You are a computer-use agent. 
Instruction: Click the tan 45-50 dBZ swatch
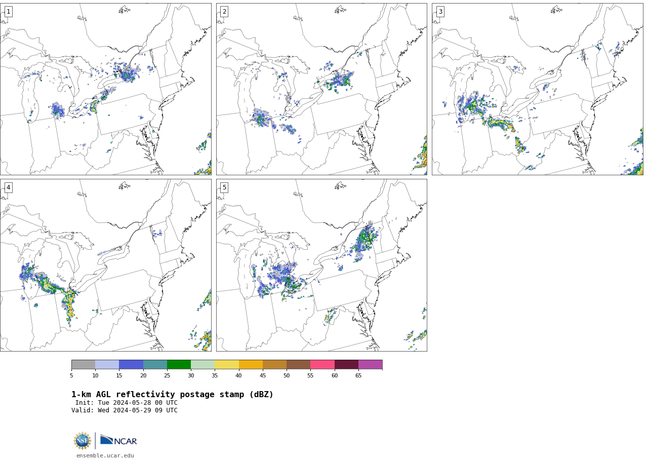pyautogui.click(x=274, y=365)
